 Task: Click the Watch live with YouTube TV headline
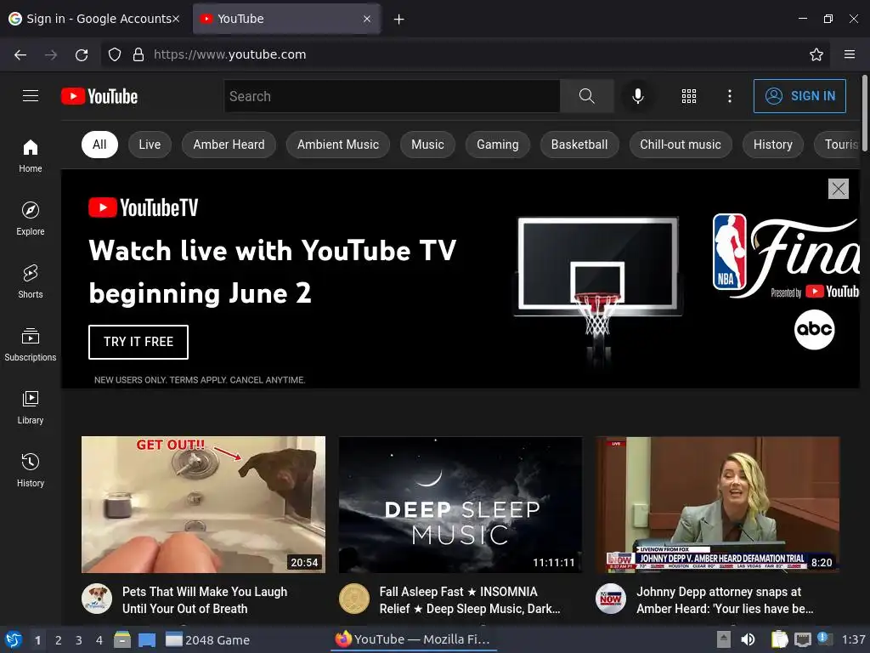click(272, 271)
